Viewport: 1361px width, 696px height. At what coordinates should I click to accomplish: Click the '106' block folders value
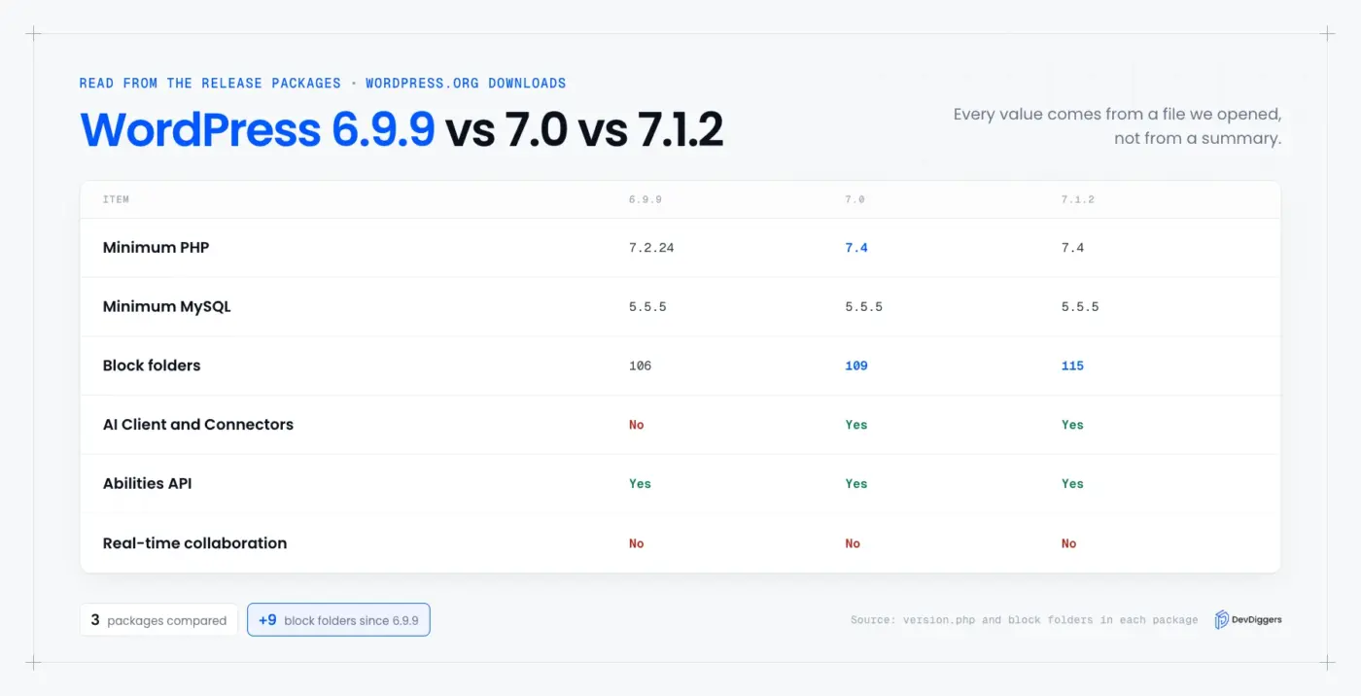tap(640, 366)
